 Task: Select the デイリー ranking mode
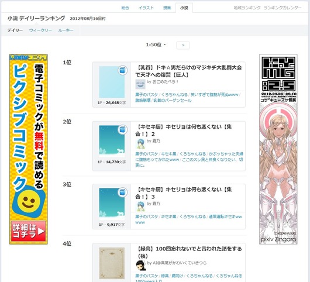15,30
